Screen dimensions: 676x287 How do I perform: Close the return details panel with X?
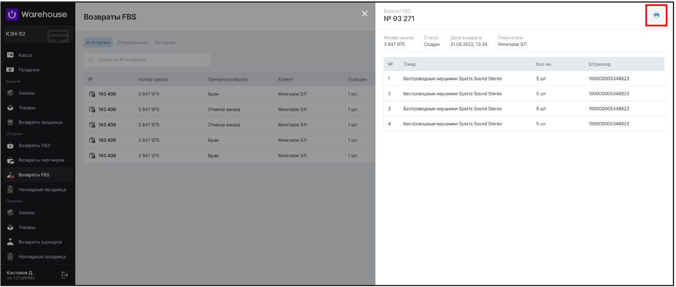point(365,14)
